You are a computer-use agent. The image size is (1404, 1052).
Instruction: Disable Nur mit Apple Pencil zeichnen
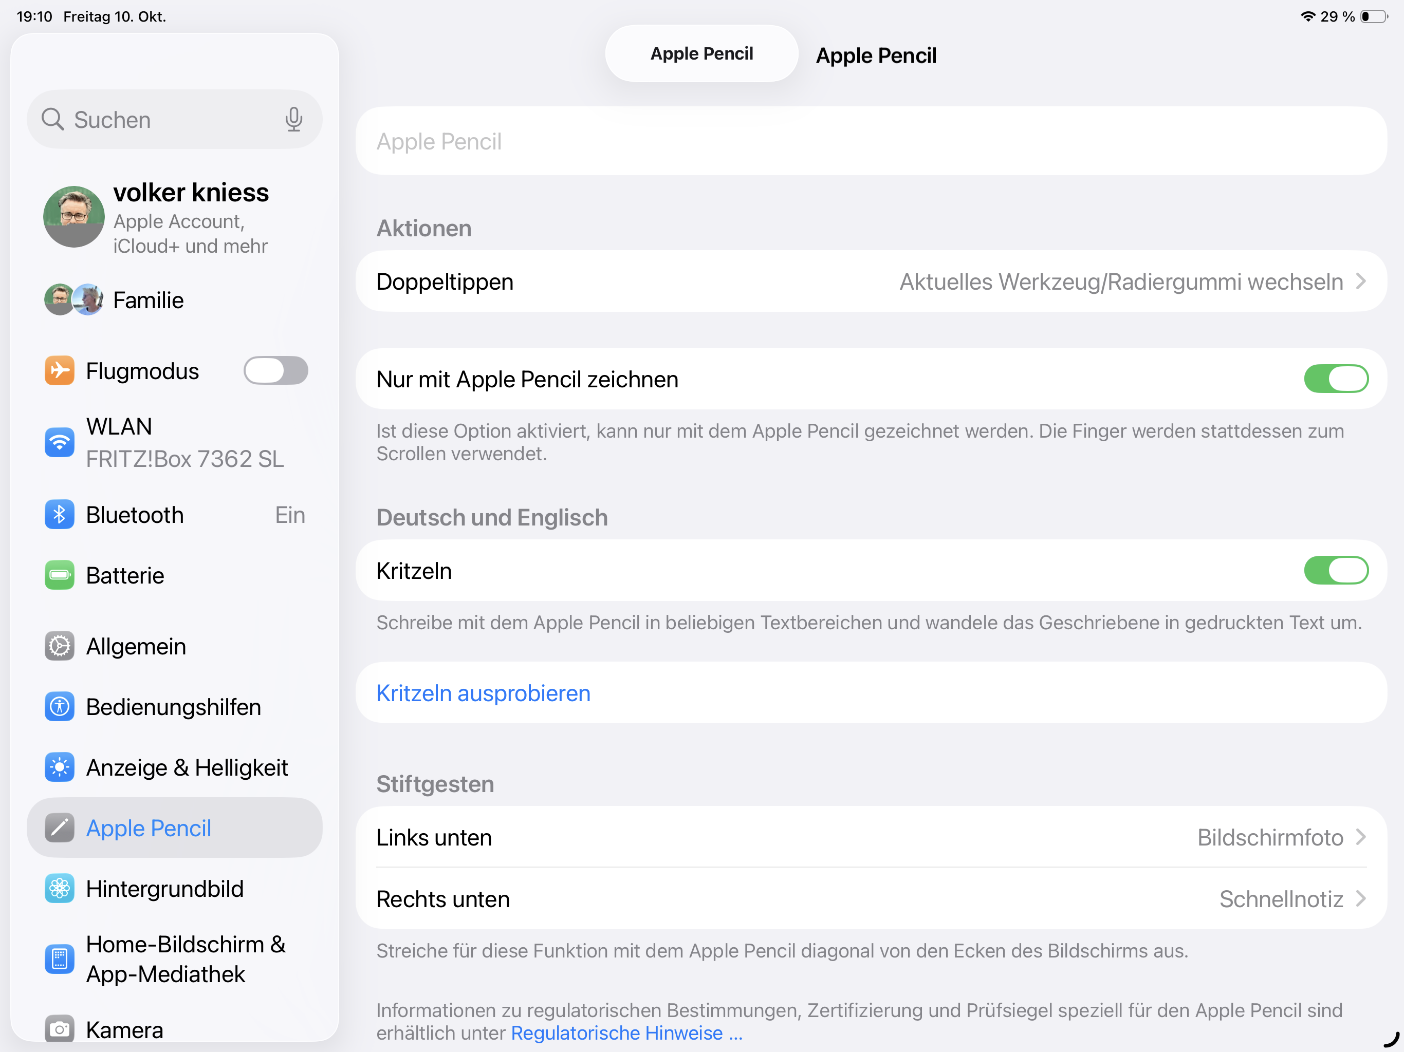1336,379
